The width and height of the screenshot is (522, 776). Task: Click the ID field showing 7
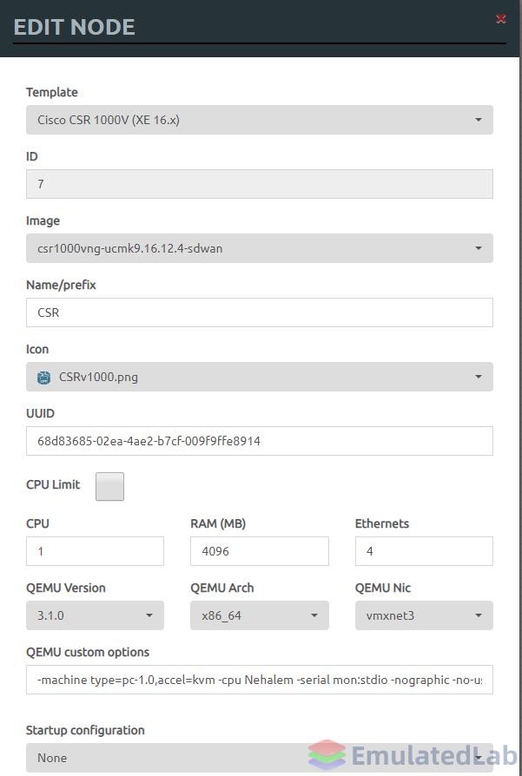tap(260, 184)
